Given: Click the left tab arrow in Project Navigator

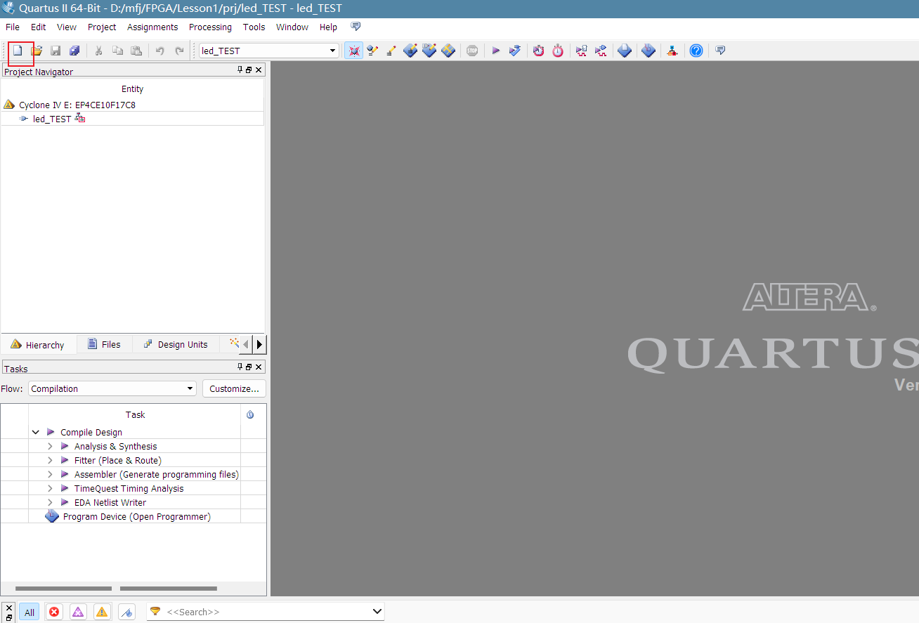Looking at the screenshot, I should pos(246,344).
